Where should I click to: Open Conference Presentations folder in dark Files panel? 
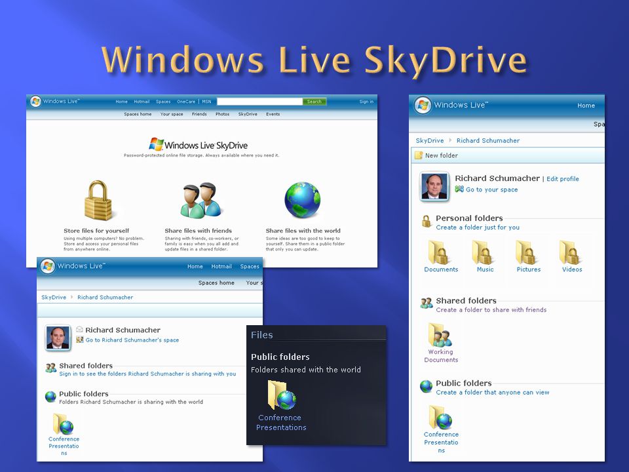click(281, 406)
